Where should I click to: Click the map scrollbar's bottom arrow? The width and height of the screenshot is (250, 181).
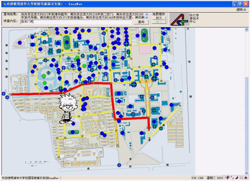coord(246,173)
